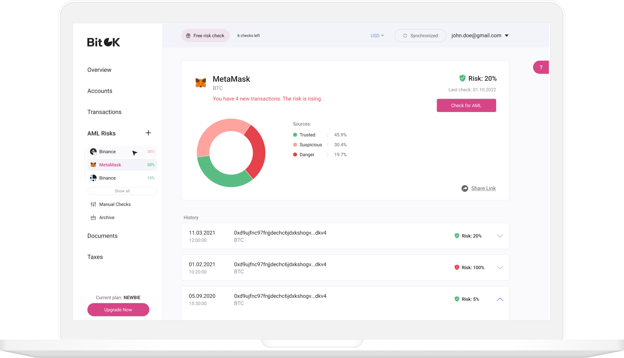Click the BitOK logo
The image size is (624, 358).
(103, 42)
